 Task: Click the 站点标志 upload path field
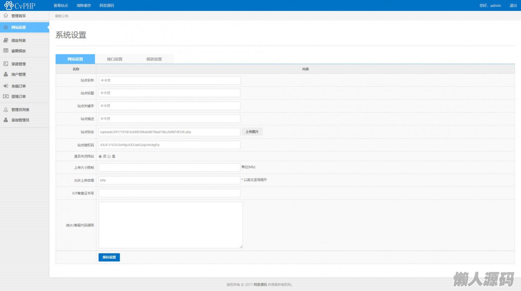pyautogui.click(x=170, y=132)
